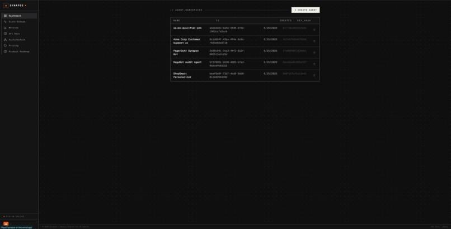Click the Event Stream pulse icon
451x229 pixels.
click(5, 22)
